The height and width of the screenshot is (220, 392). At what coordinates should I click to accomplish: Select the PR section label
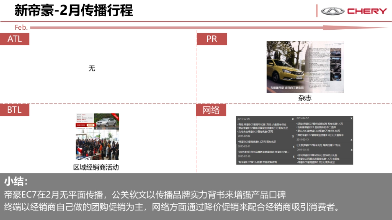(x=212, y=39)
